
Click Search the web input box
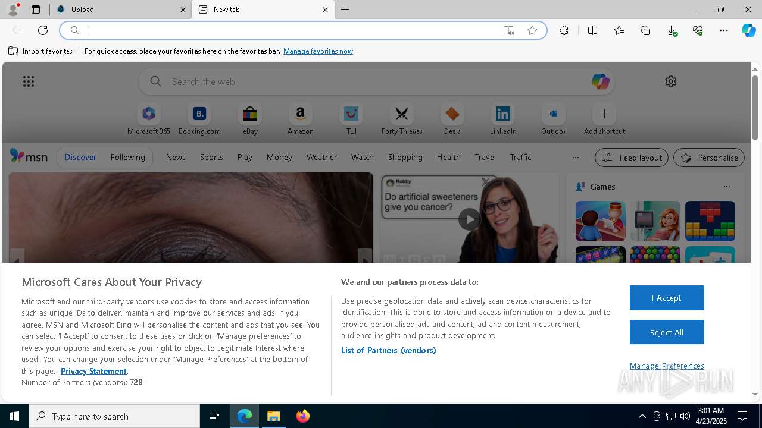[377, 81]
